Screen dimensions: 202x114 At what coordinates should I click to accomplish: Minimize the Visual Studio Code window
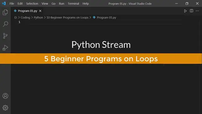[176, 3]
